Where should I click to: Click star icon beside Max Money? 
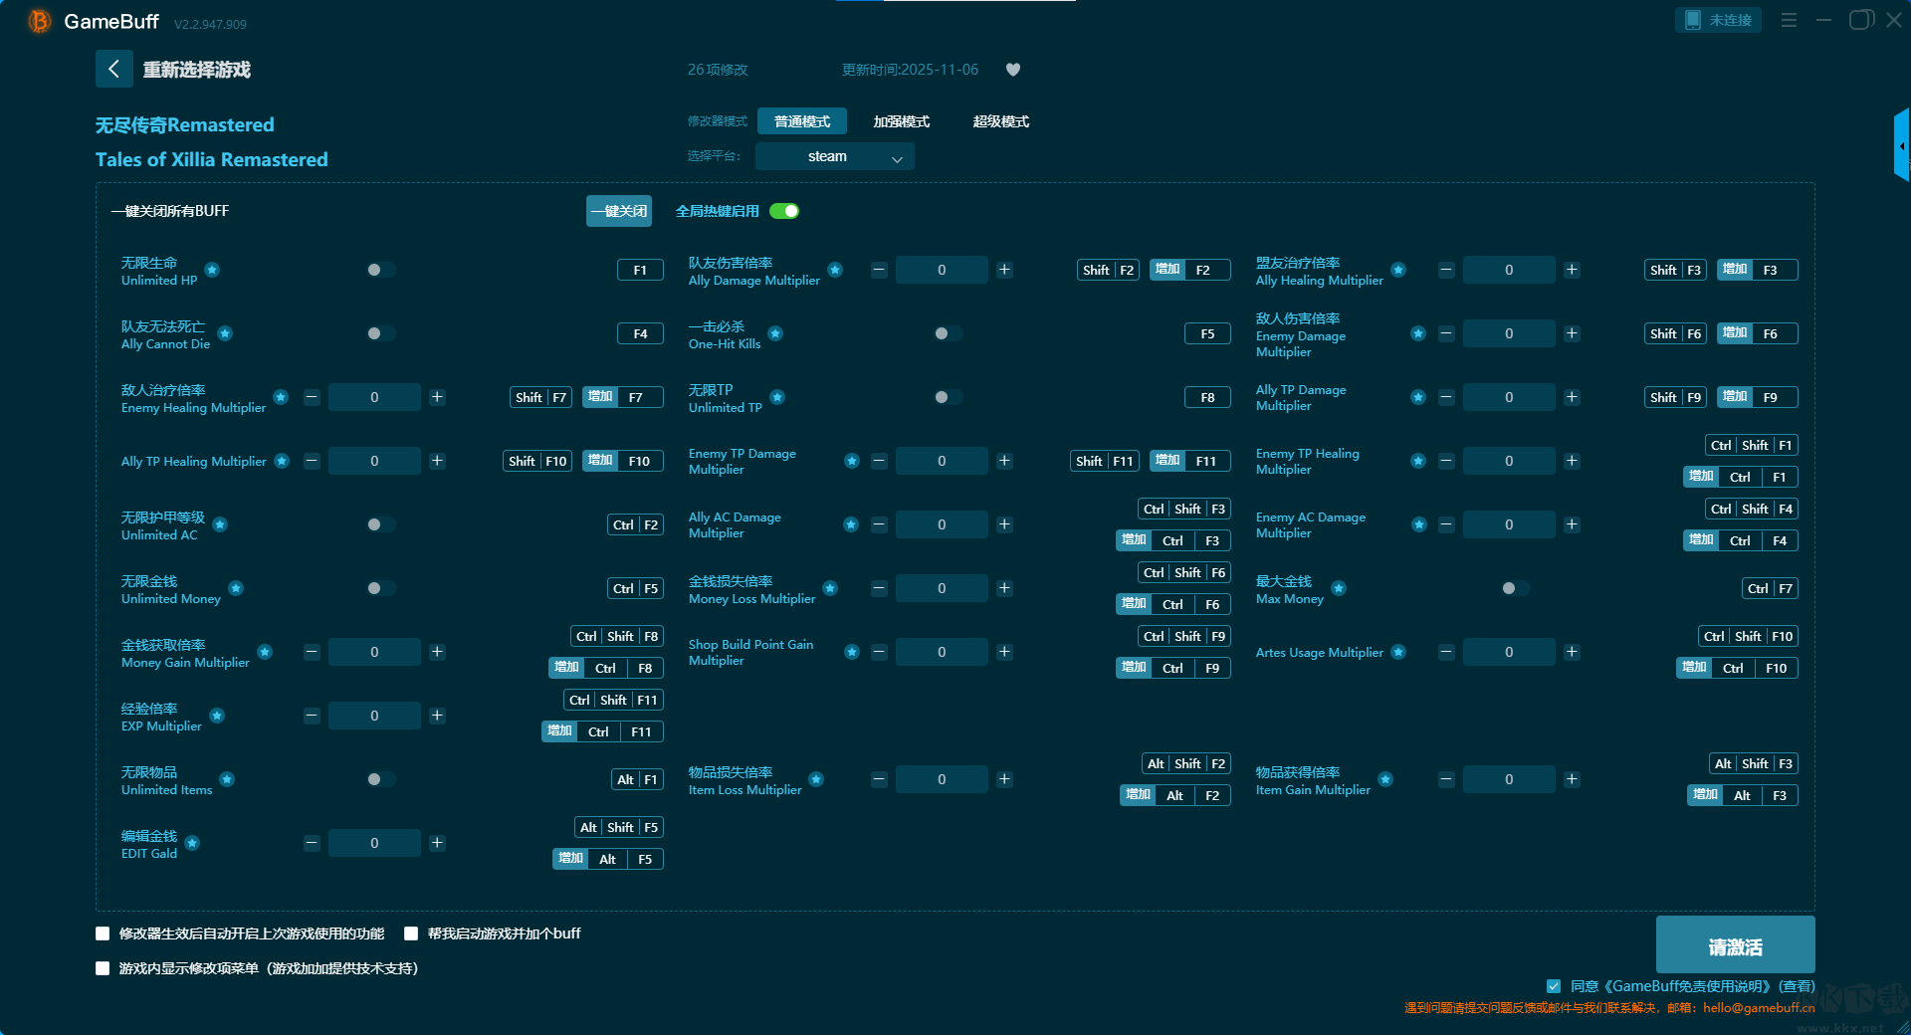click(1339, 588)
